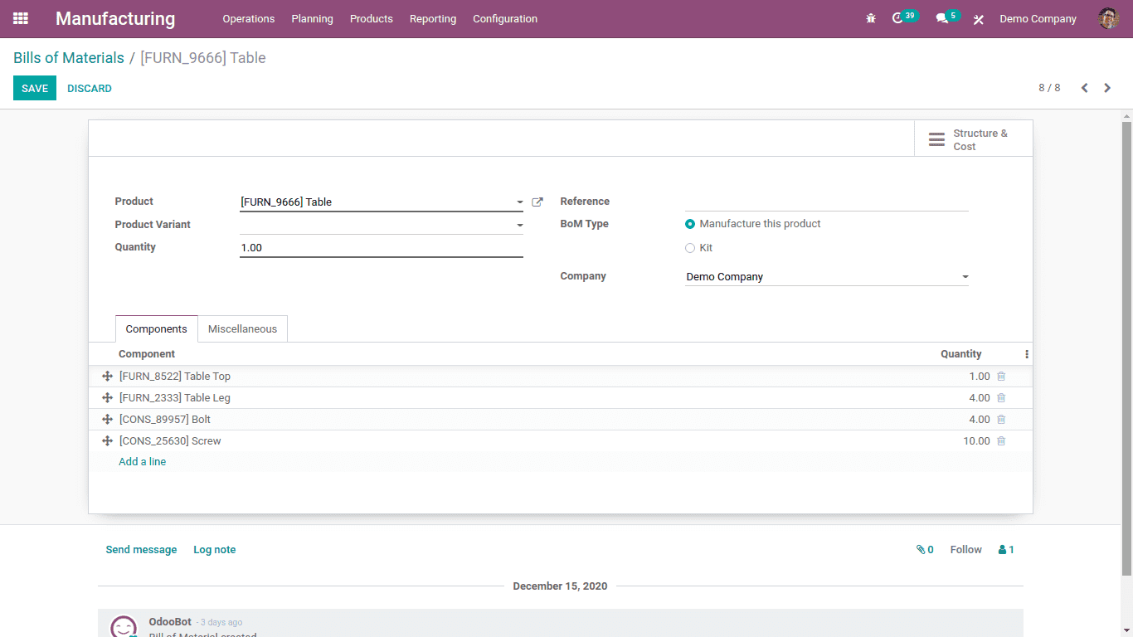Open the apps grid menu icon
This screenshot has height=637, width=1133.
tap(21, 18)
